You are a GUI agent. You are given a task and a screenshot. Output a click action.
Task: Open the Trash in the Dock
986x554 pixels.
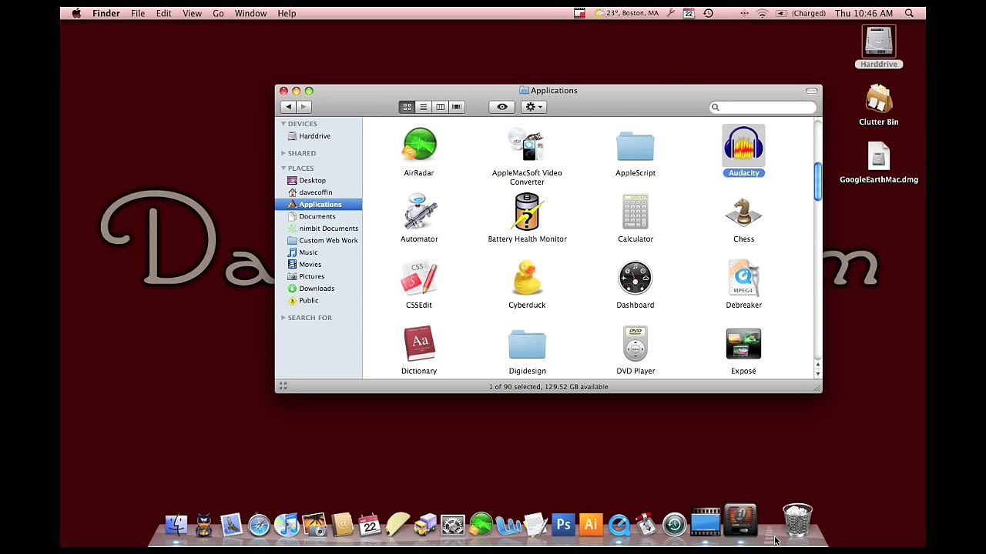797,520
